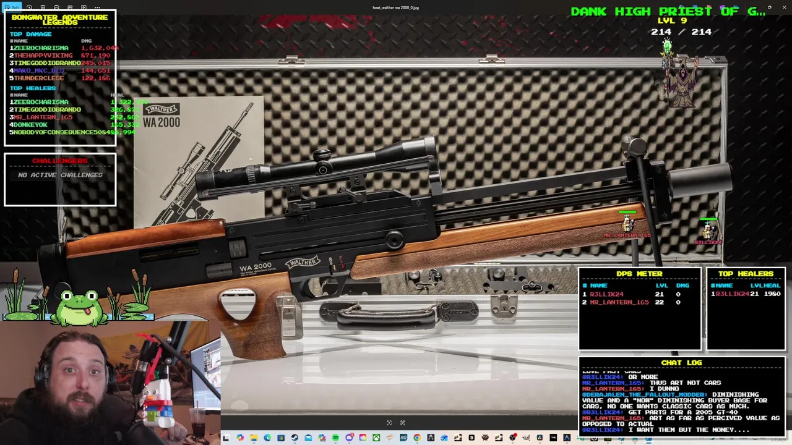Click the fullscreen icon below the photo
Image resolution: width=792 pixels, height=445 pixels.
403,423
